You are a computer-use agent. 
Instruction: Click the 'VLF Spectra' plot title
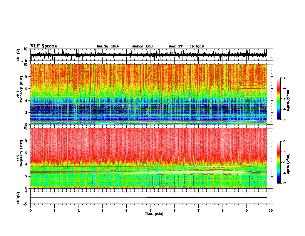[44, 46]
